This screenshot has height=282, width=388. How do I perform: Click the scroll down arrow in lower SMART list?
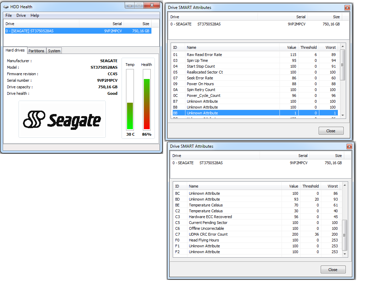click(345, 254)
